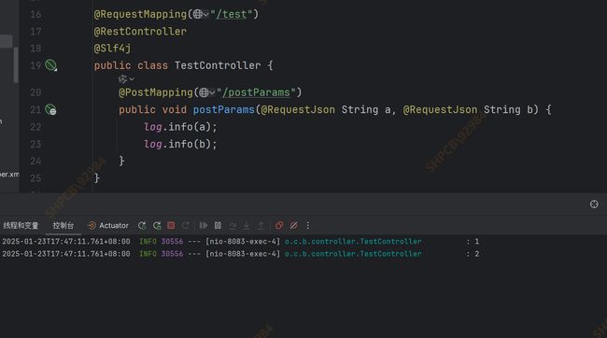Click the endpoint gutter icon on line 21
607x338 pixels.
pyautogui.click(x=50, y=109)
